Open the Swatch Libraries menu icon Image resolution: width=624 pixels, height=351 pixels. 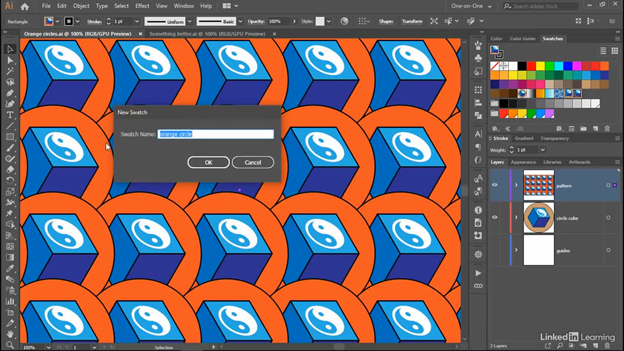coord(495,129)
